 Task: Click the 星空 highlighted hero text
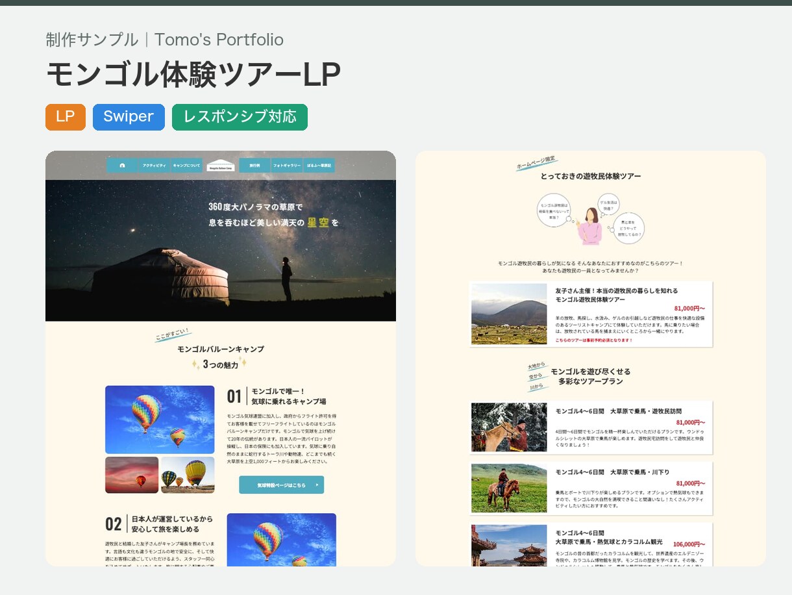click(x=317, y=222)
